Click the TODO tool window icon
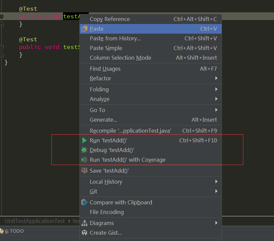Image resolution: width=274 pixels, height=241 pixels. (2, 231)
